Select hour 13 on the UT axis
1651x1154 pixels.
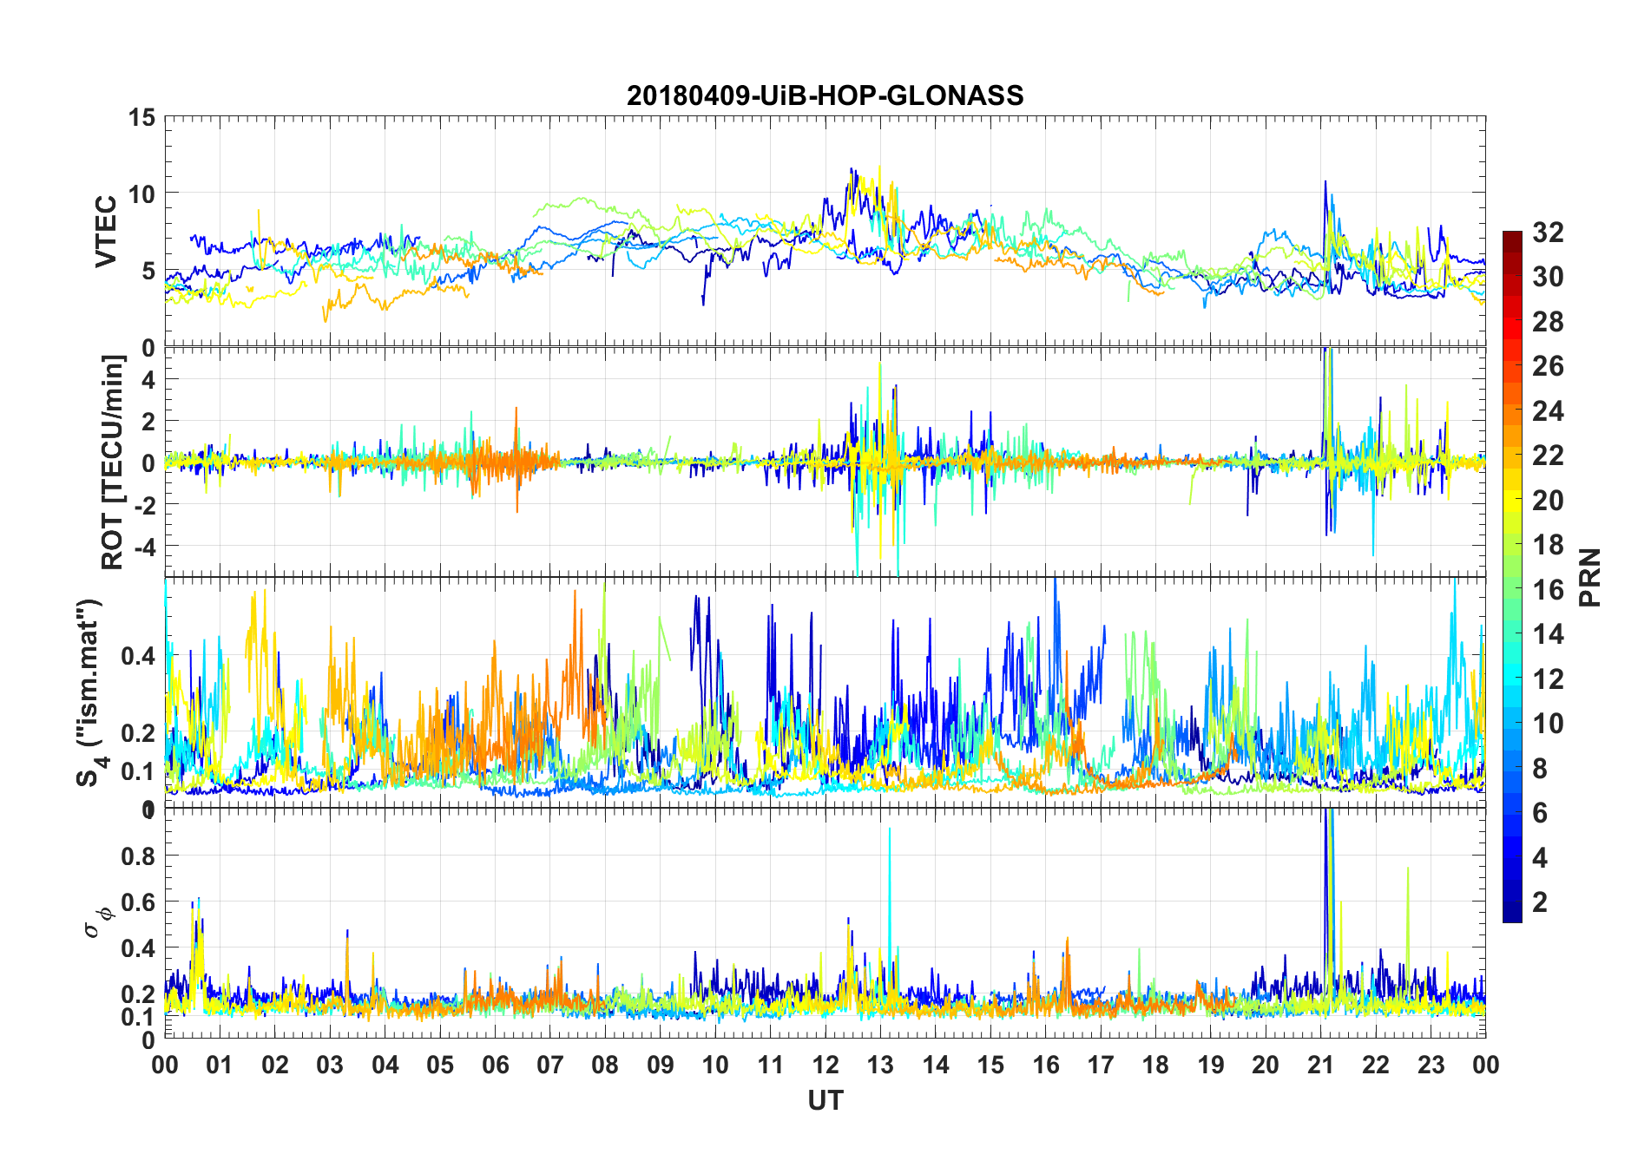880,1064
